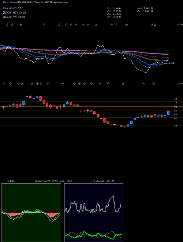Click the 'Pre C: 68.10' value

pyautogui.click(x=115, y=17)
